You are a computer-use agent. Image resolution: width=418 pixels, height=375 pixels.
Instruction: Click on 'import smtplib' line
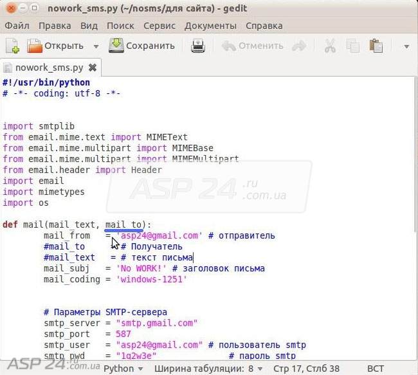(x=39, y=126)
